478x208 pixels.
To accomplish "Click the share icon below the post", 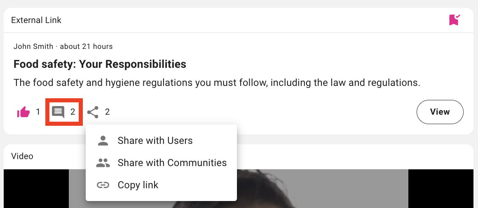I will (93, 112).
